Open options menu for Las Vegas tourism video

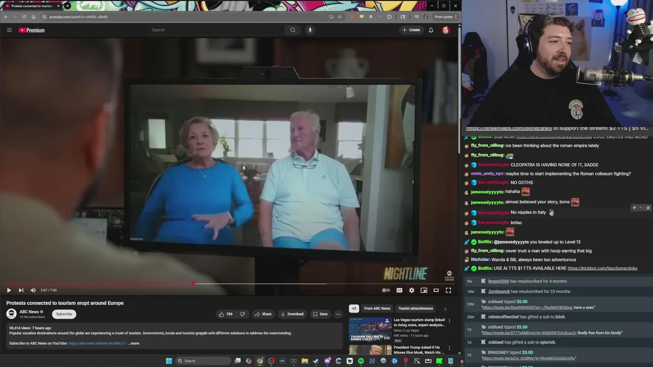point(449,321)
